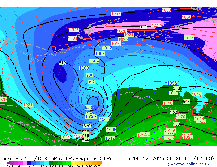This screenshot has width=217, height=167.
Task: Click the 512 height contour label
Action: (62, 63)
